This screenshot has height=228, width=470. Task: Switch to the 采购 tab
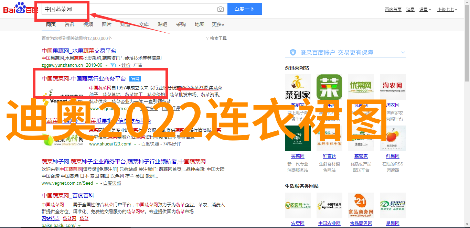[x=181, y=24]
